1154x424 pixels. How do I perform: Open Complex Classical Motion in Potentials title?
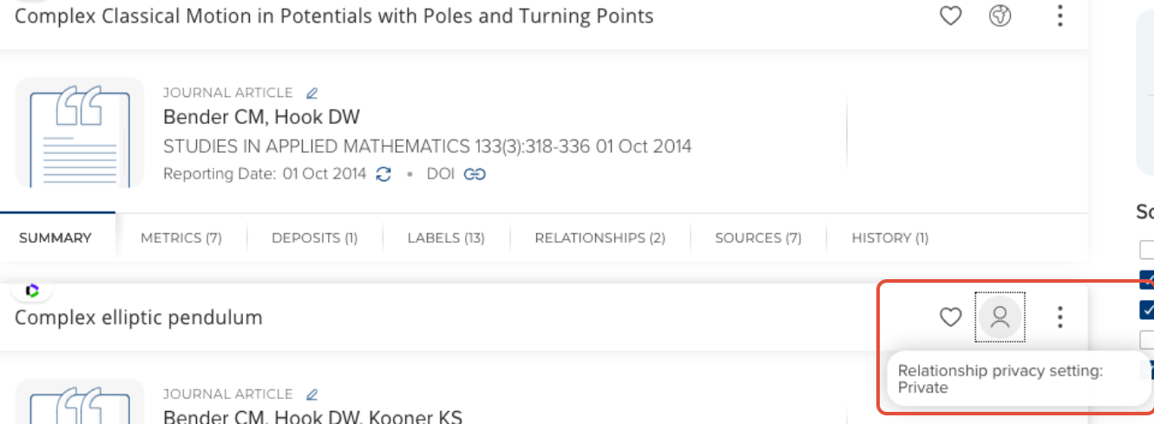point(334,16)
